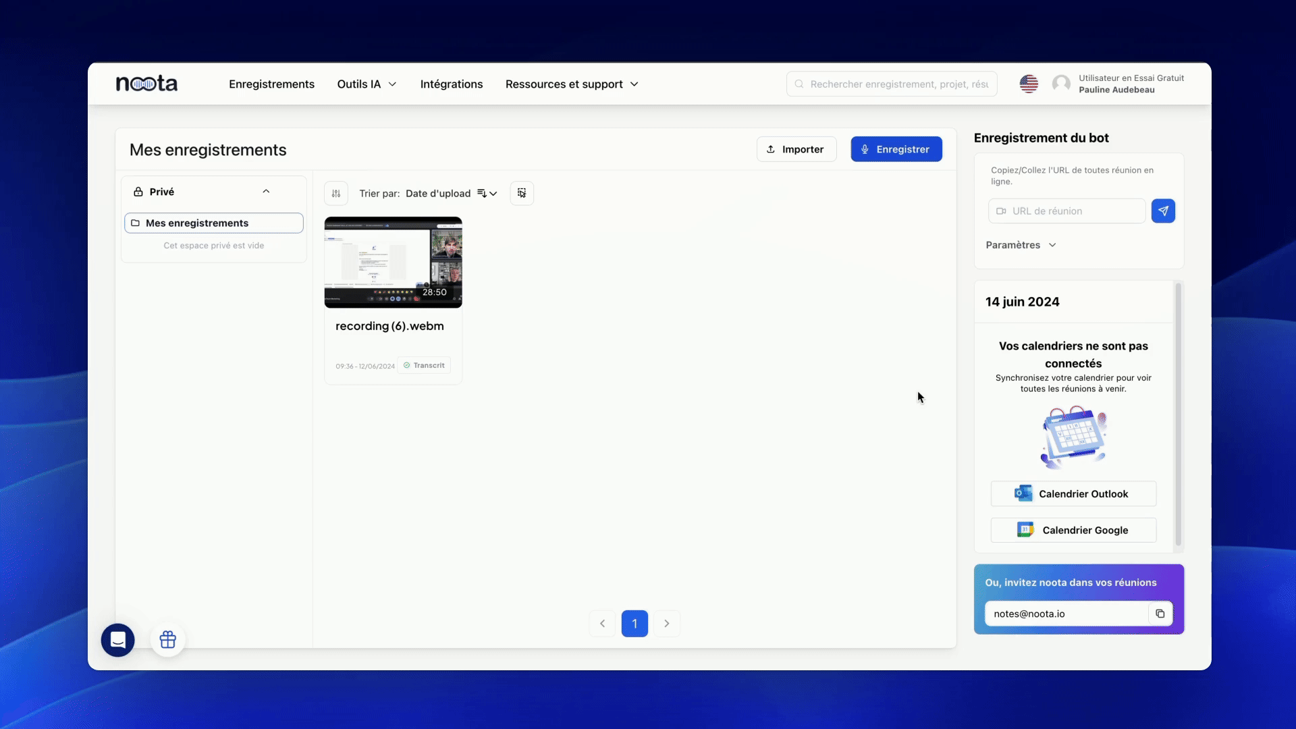Click the noota logo

(x=146, y=84)
